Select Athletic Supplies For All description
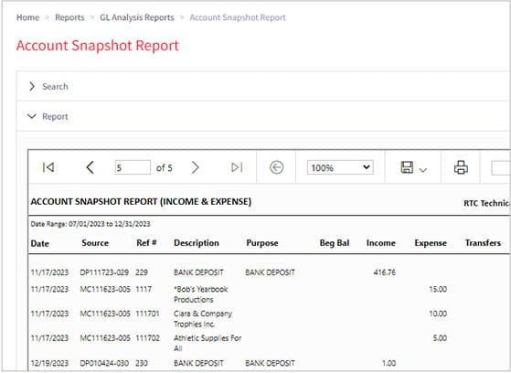 pos(208,343)
